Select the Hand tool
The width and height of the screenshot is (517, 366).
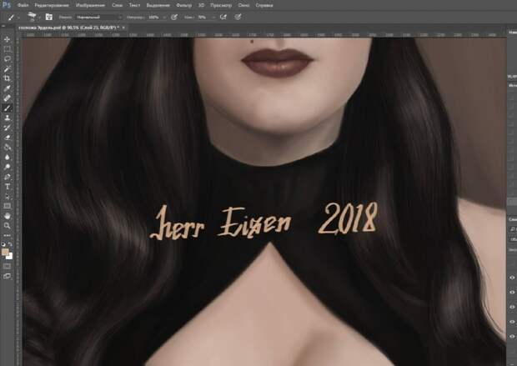click(7, 216)
